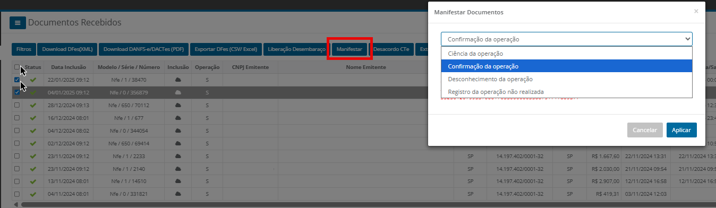Close the Manifestar Documentos dialog with the X
The image size is (716, 208).
click(x=696, y=11)
